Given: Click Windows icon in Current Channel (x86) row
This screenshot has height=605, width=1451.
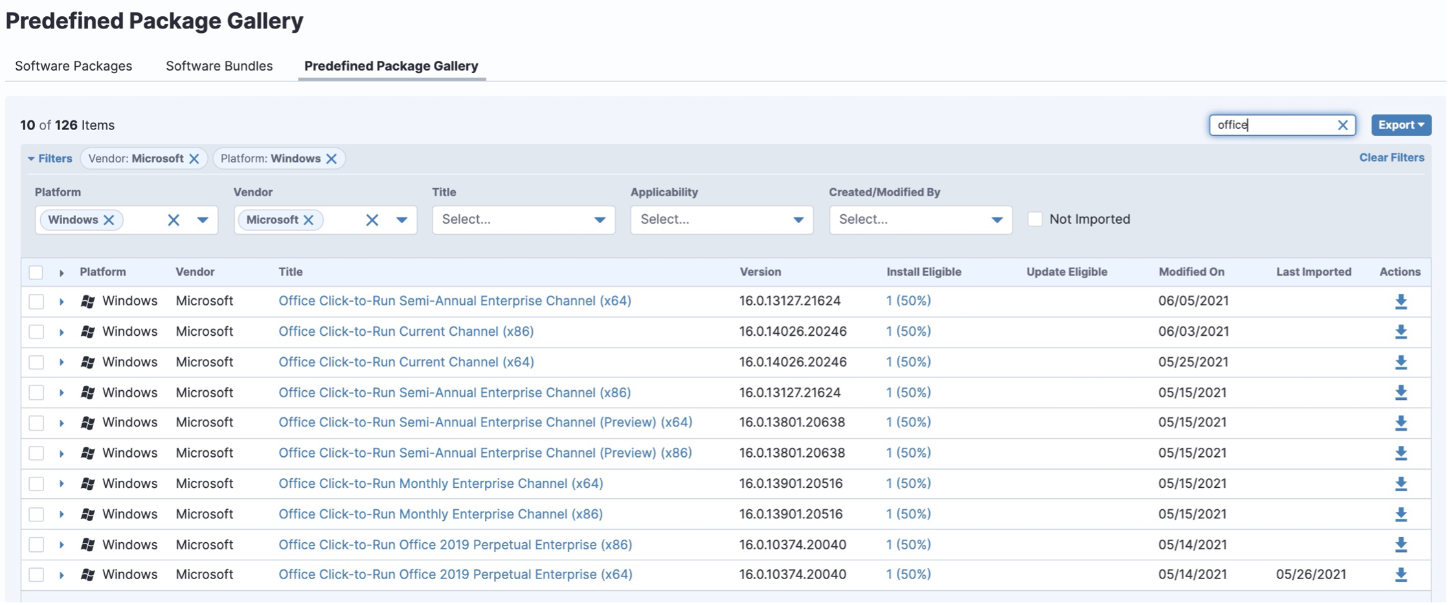Looking at the screenshot, I should click(88, 331).
